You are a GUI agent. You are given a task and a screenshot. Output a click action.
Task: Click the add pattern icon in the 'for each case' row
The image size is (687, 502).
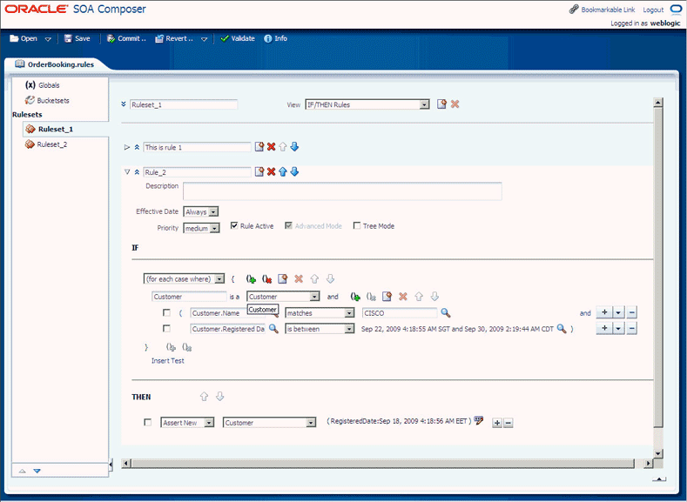tap(251, 278)
